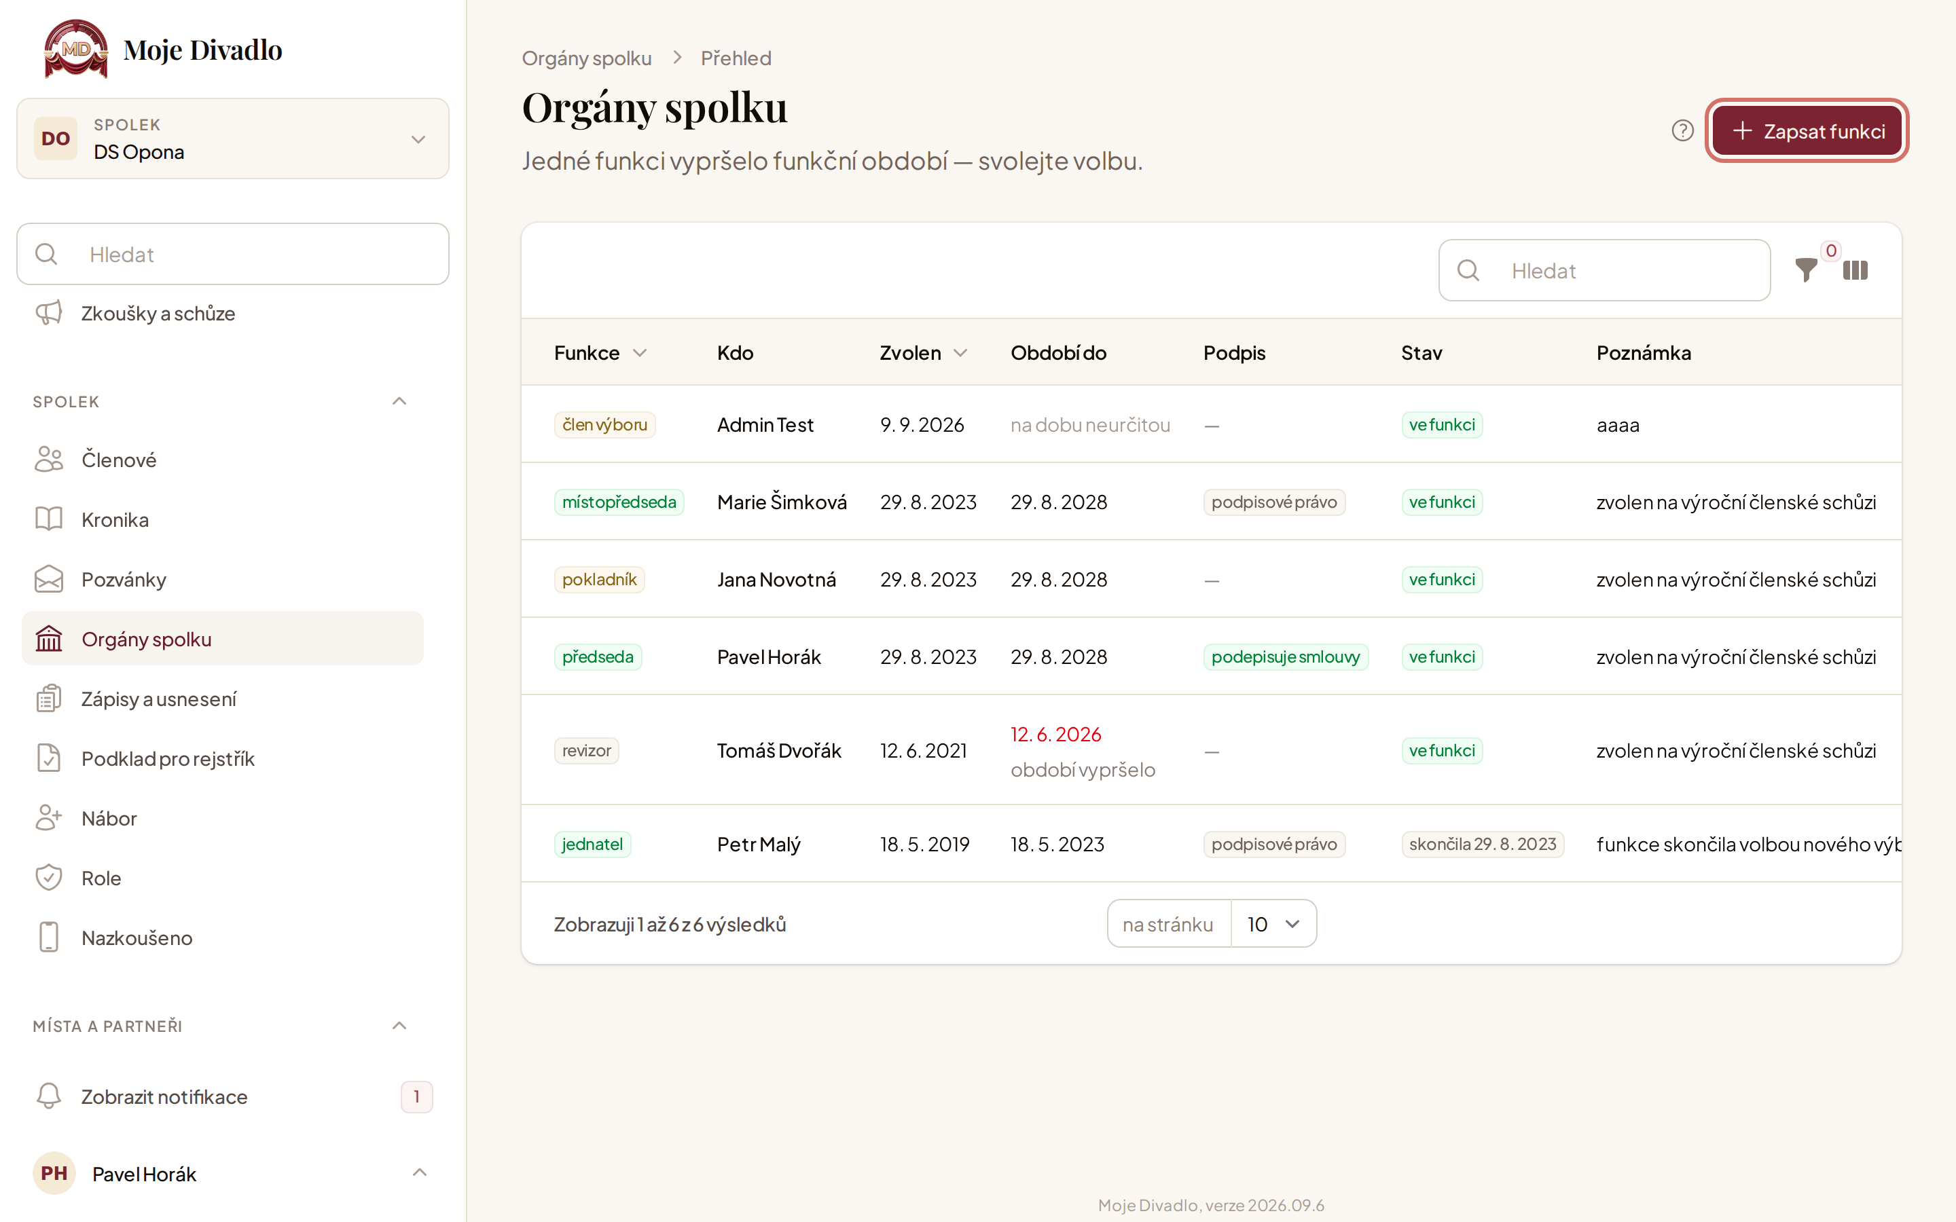Click the table search magnifier icon
Screen dimensions: 1956x1222
pyautogui.click(x=1468, y=270)
